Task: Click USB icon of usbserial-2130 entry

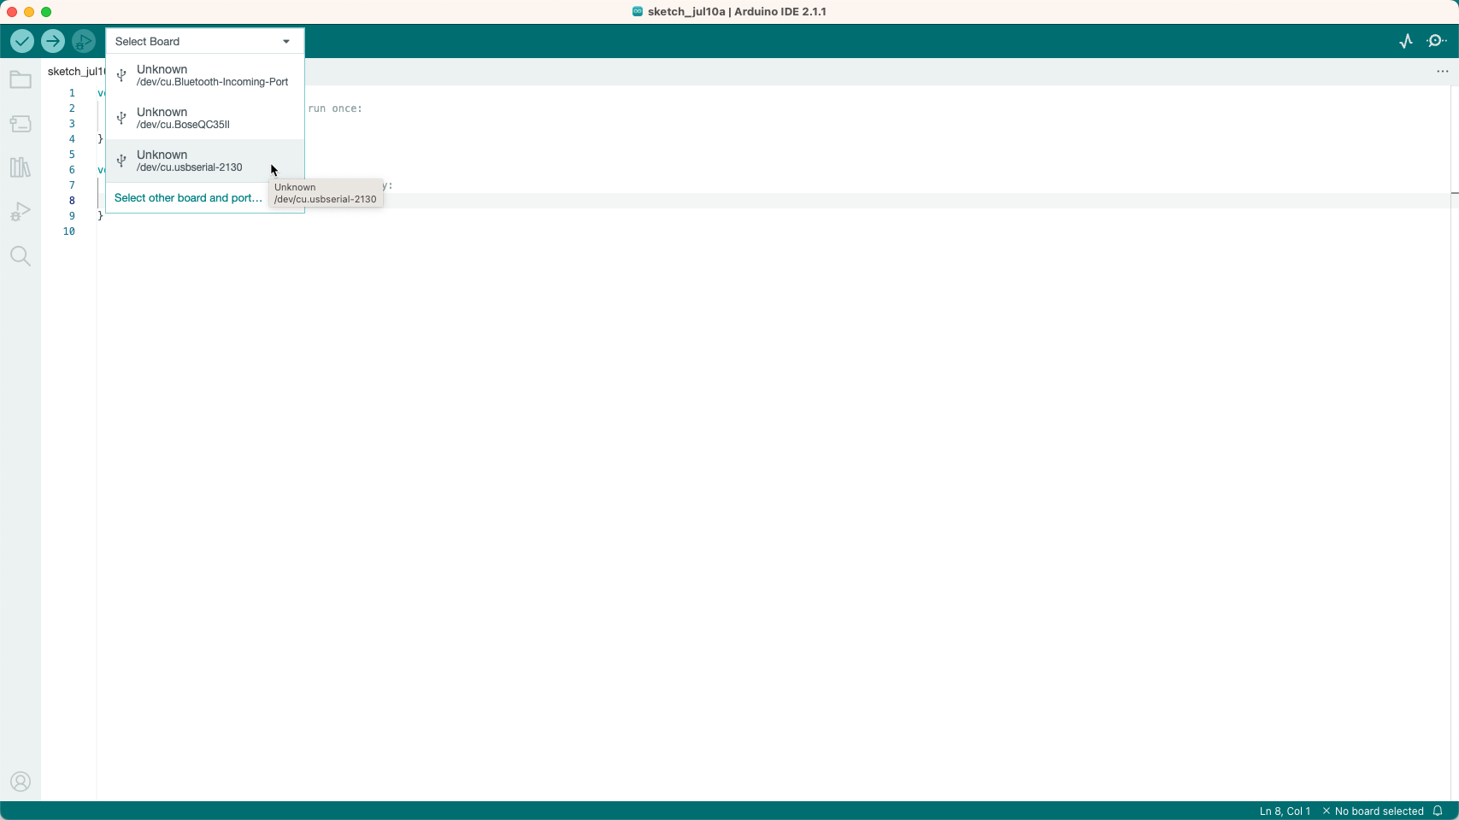Action: (x=121, y=161)
